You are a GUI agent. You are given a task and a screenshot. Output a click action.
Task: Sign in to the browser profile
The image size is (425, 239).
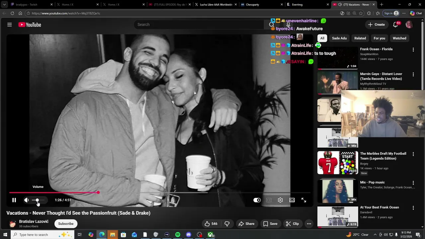(391, 13)
